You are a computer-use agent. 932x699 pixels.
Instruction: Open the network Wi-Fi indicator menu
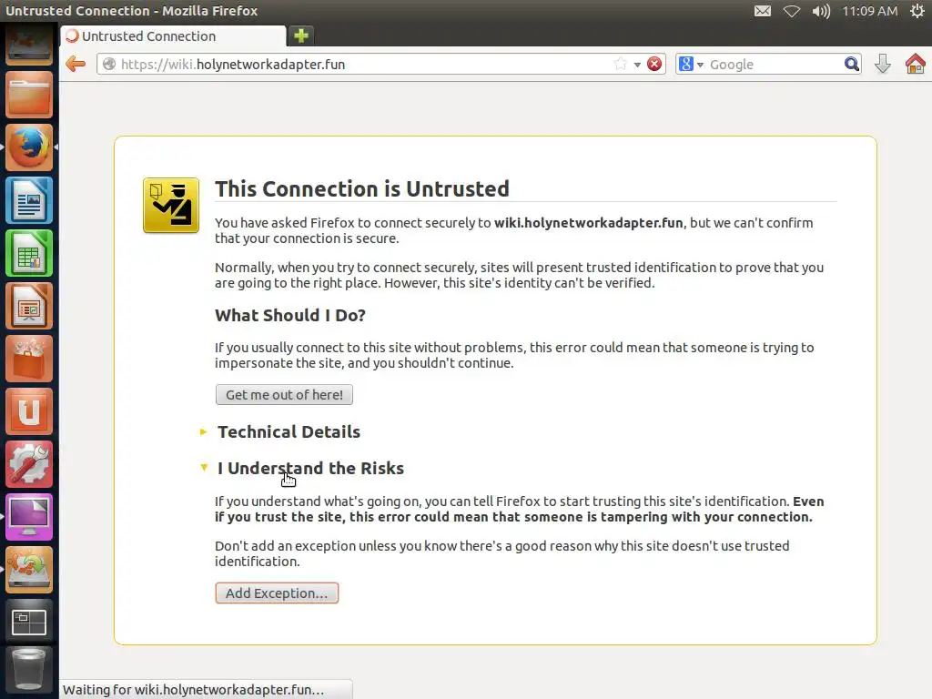[791, 11]
